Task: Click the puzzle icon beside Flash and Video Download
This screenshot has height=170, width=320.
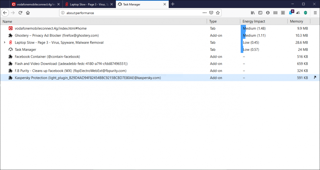Action: 10,64
